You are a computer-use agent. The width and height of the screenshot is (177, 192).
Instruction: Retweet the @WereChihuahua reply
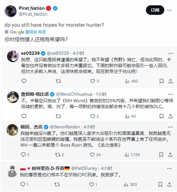(x=58, y=116)
